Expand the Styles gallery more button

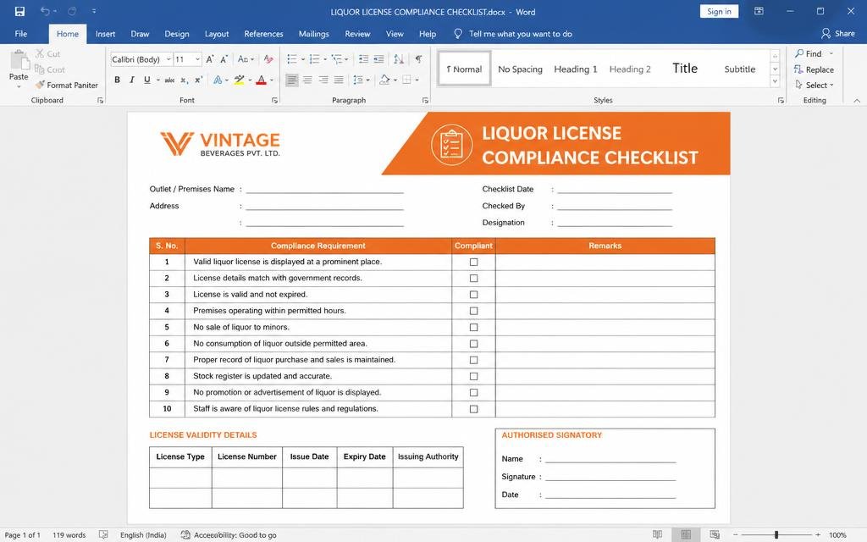775,80
